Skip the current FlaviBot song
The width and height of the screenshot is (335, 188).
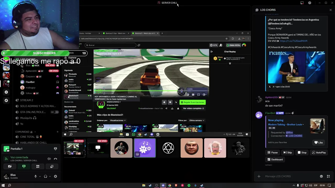click(288, 152)
